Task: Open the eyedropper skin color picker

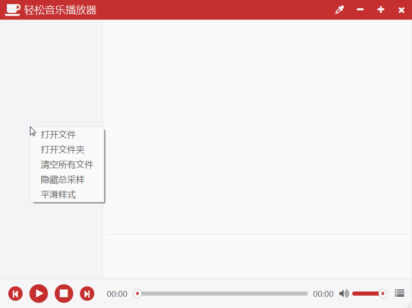Action: click(339, 10)
